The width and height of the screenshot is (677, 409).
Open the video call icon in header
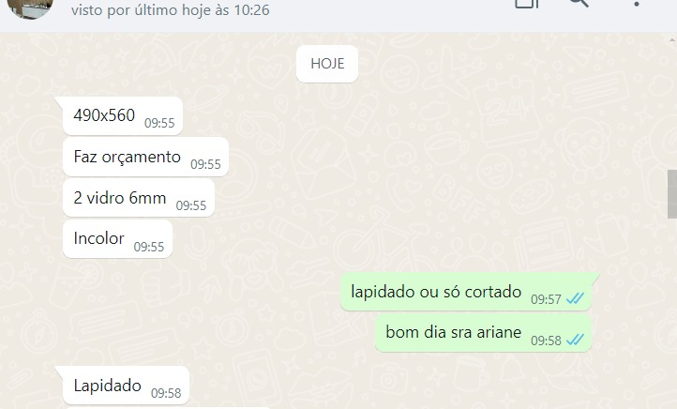click(527, 4)
